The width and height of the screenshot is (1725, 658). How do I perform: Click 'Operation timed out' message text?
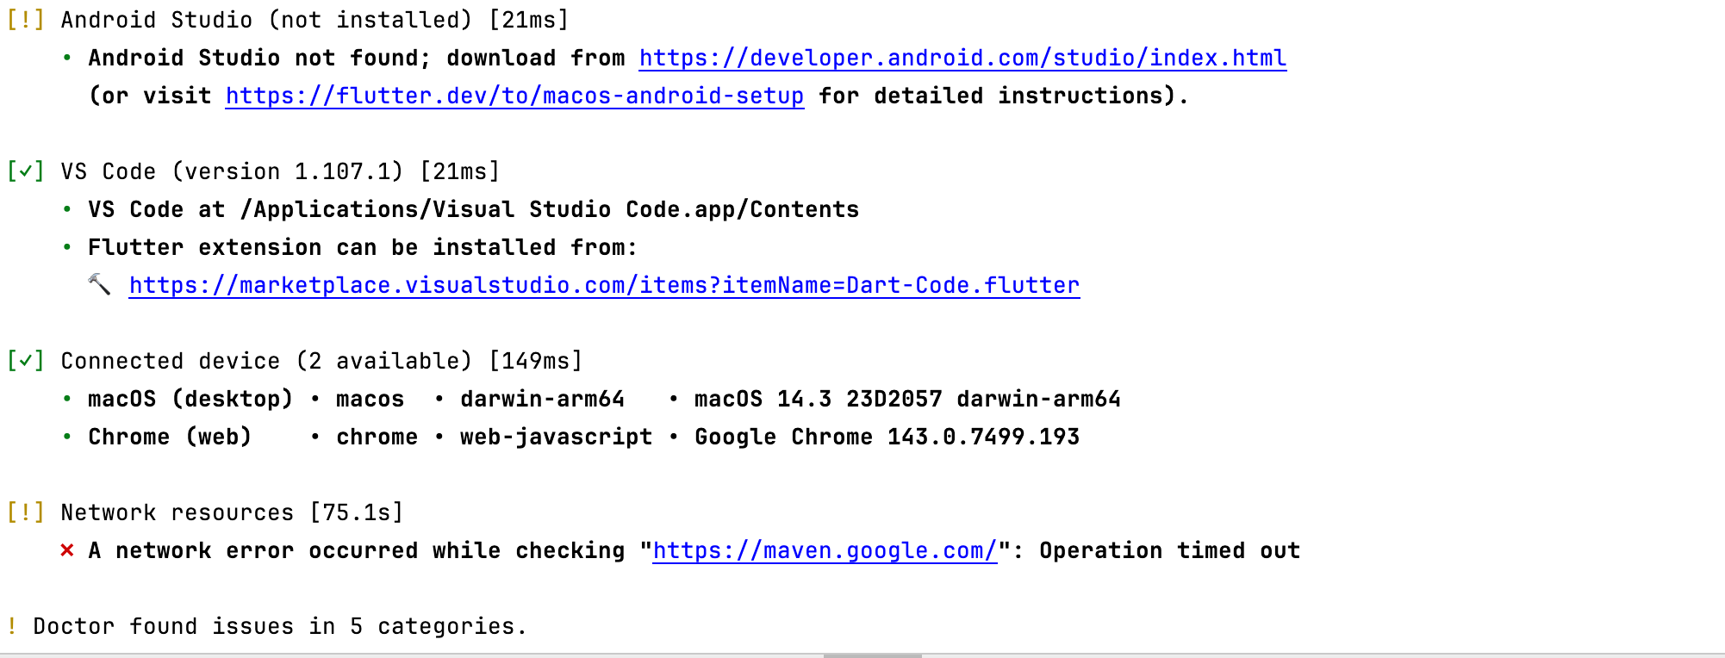point(1169,550)
